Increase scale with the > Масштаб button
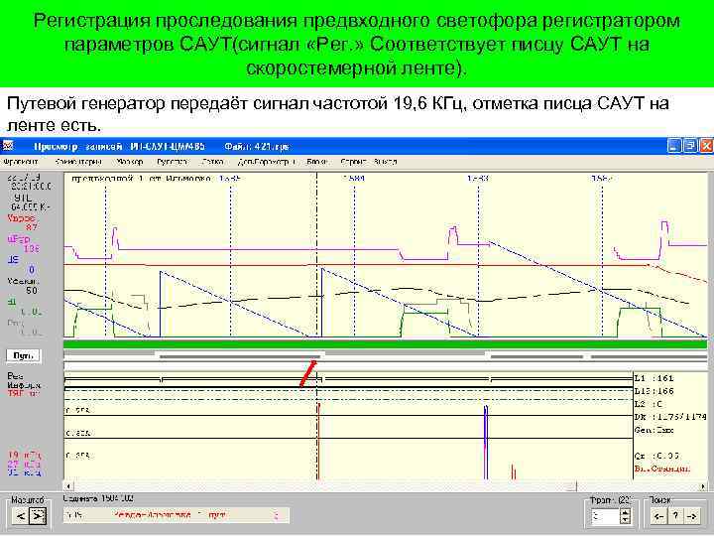The width and height of the screenshot is (714, 536). pos(38,516)
